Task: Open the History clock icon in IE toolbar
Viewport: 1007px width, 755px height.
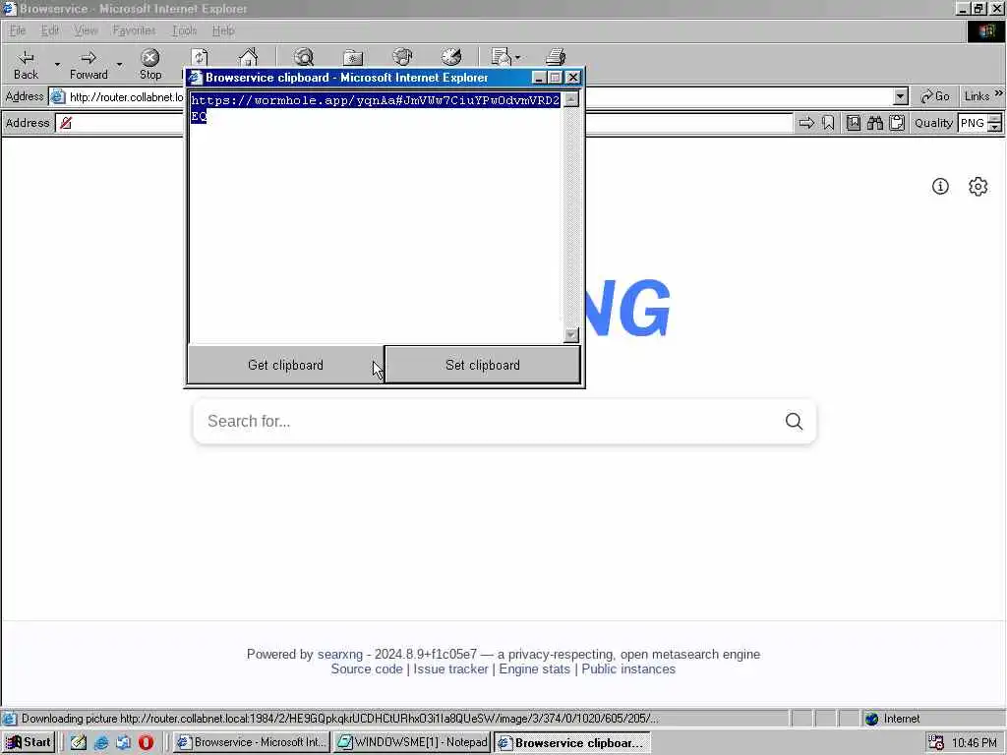Action: tap(451, 57)
